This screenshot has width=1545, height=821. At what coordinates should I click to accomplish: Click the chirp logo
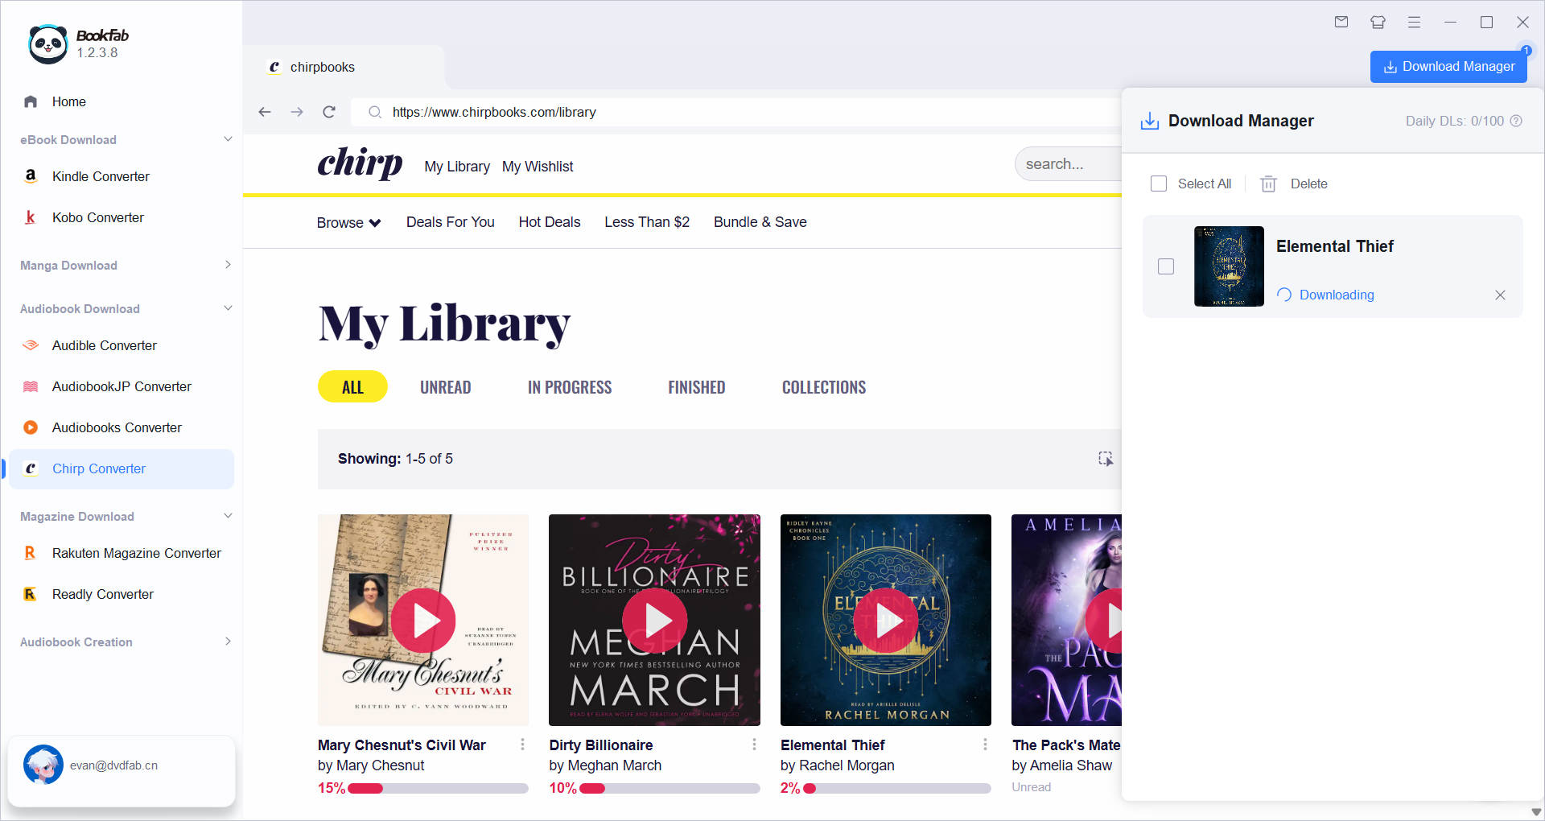point(360,163)
